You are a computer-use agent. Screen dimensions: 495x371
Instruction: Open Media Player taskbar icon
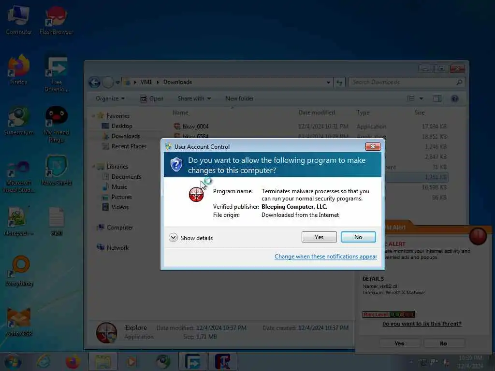131,361
